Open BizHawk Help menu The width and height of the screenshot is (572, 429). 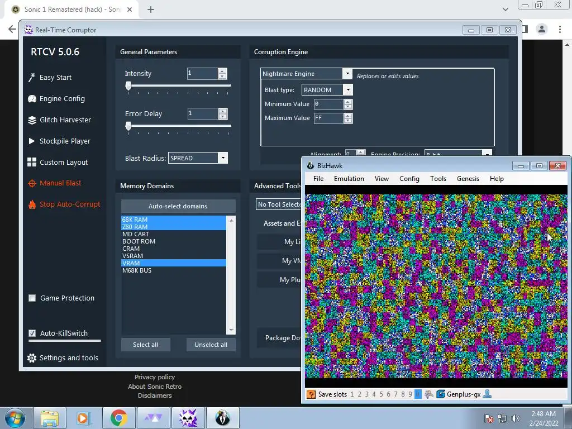(x=497, y=179)
